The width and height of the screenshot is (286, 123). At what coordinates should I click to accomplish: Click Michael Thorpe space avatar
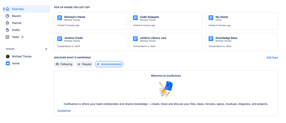(8, 56)
